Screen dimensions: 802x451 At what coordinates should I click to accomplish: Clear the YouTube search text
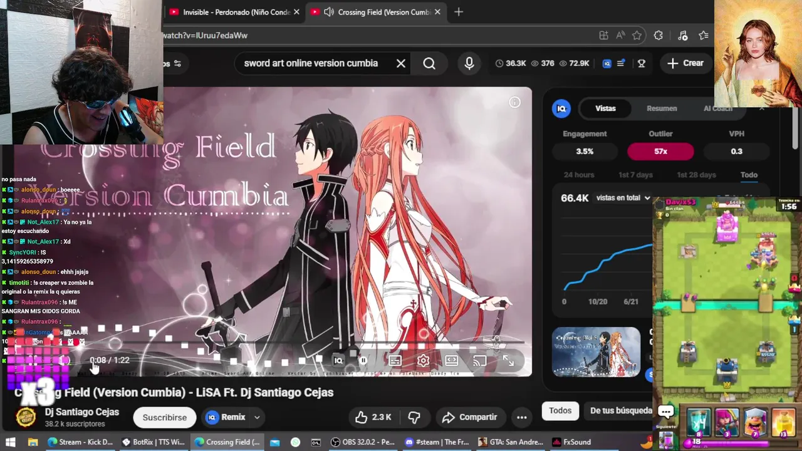(x=401, y=63)
